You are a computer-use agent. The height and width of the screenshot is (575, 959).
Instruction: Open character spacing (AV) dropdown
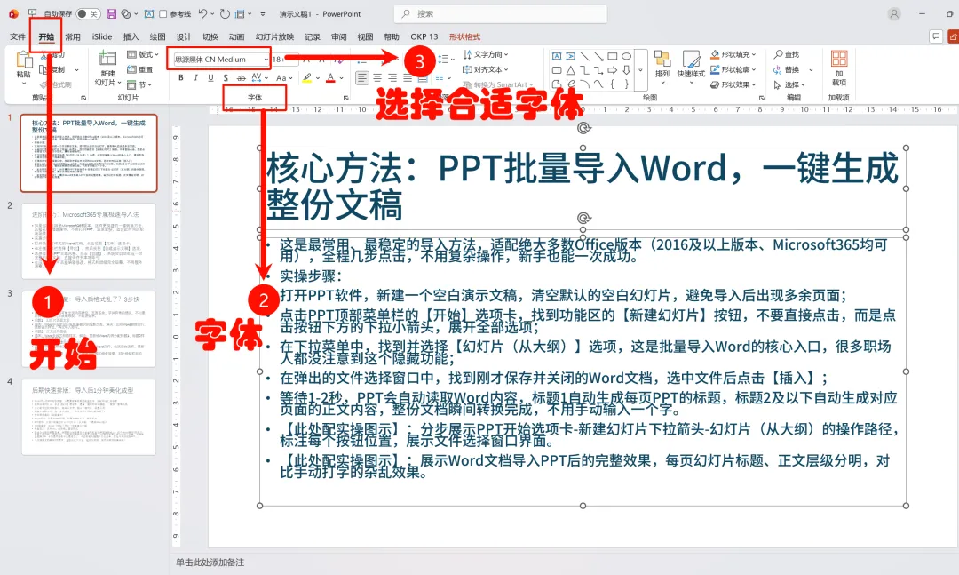point(259,78)
